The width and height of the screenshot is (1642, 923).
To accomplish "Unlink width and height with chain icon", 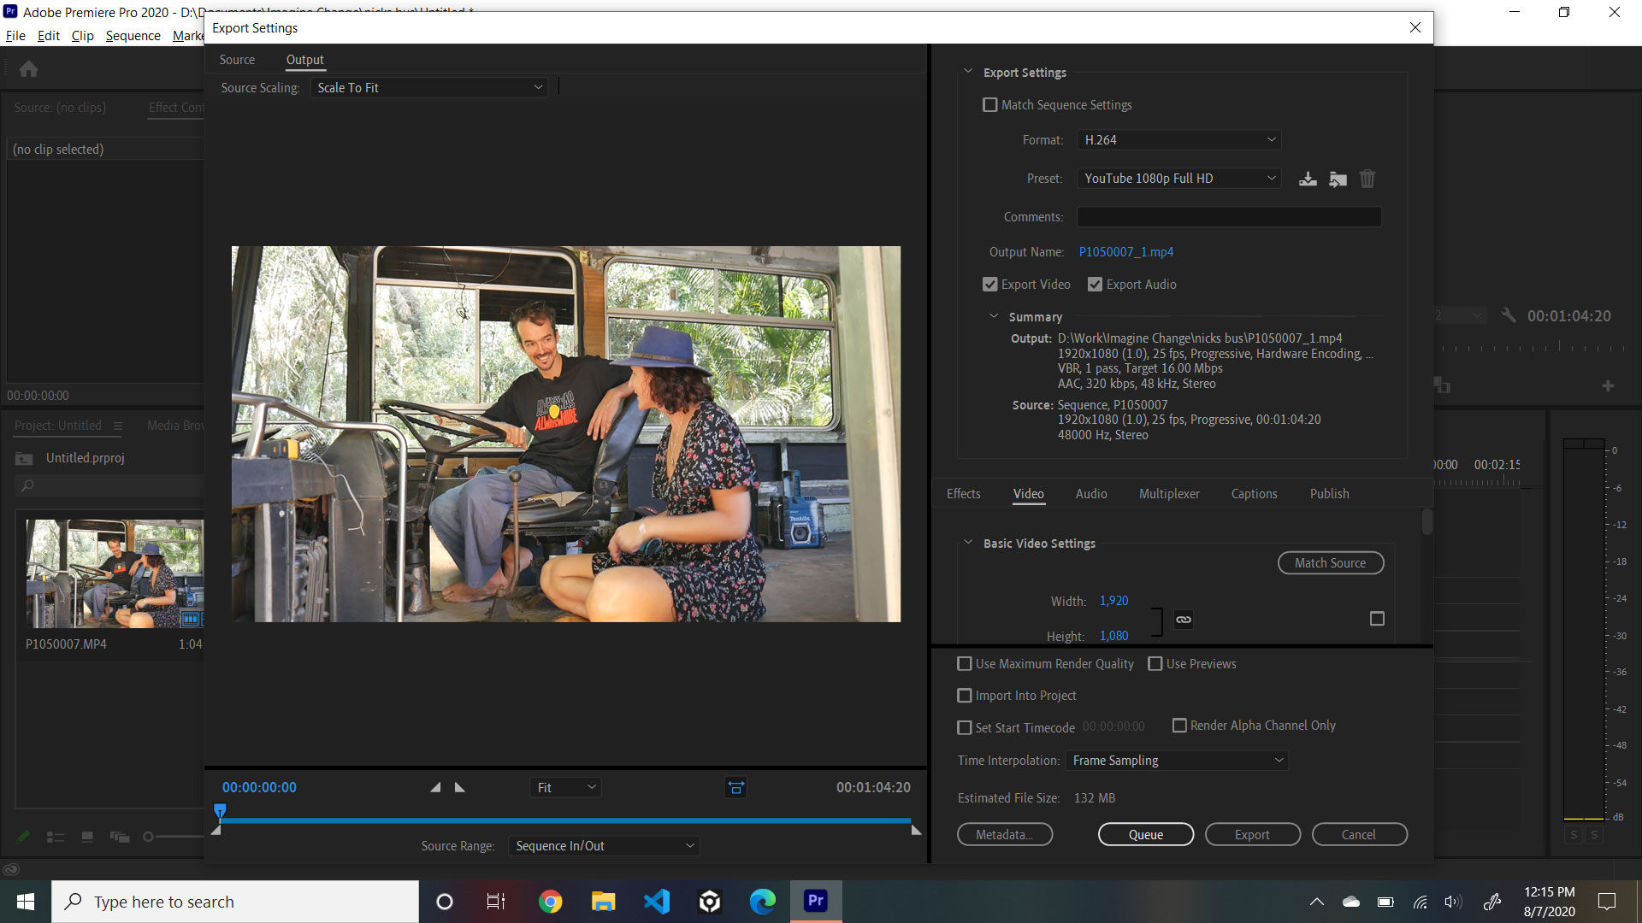I will (1183, 620).
